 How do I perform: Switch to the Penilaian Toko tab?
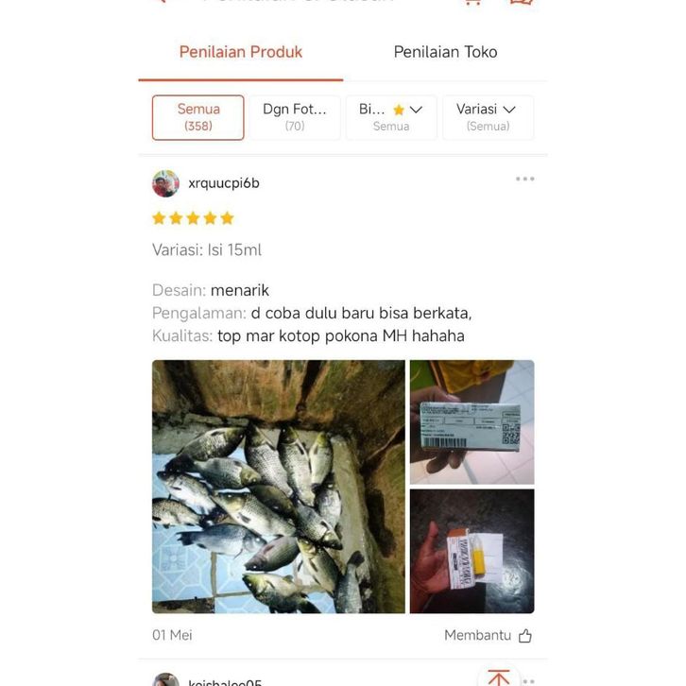445,52
